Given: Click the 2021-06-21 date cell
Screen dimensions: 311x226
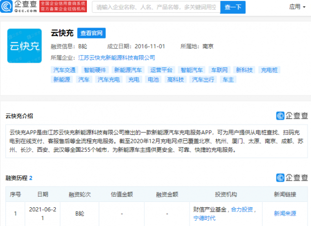Looking at the screenshot, I should 42,214.
